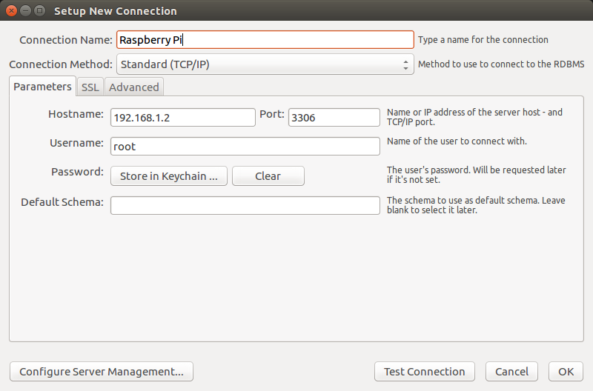
Task: Click the 'Name of the user to connect with' text
Action: pyautogui.click(x=457, y=141)
